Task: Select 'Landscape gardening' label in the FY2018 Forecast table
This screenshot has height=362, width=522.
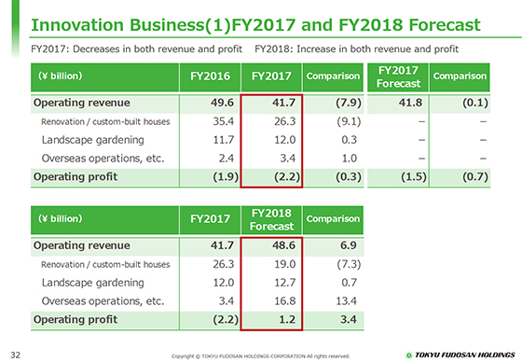Action: pyautogui.click(x=93, y=283)
